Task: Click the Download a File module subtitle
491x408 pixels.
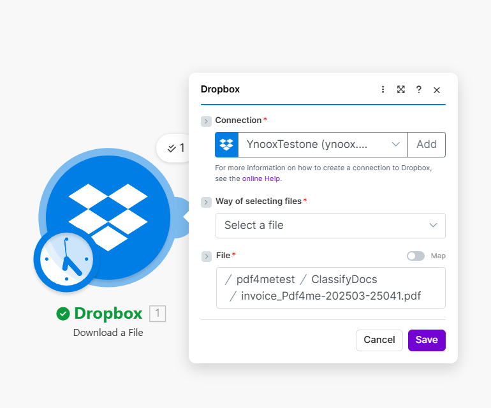Action: pyautogui.click(x=108, y=333)
